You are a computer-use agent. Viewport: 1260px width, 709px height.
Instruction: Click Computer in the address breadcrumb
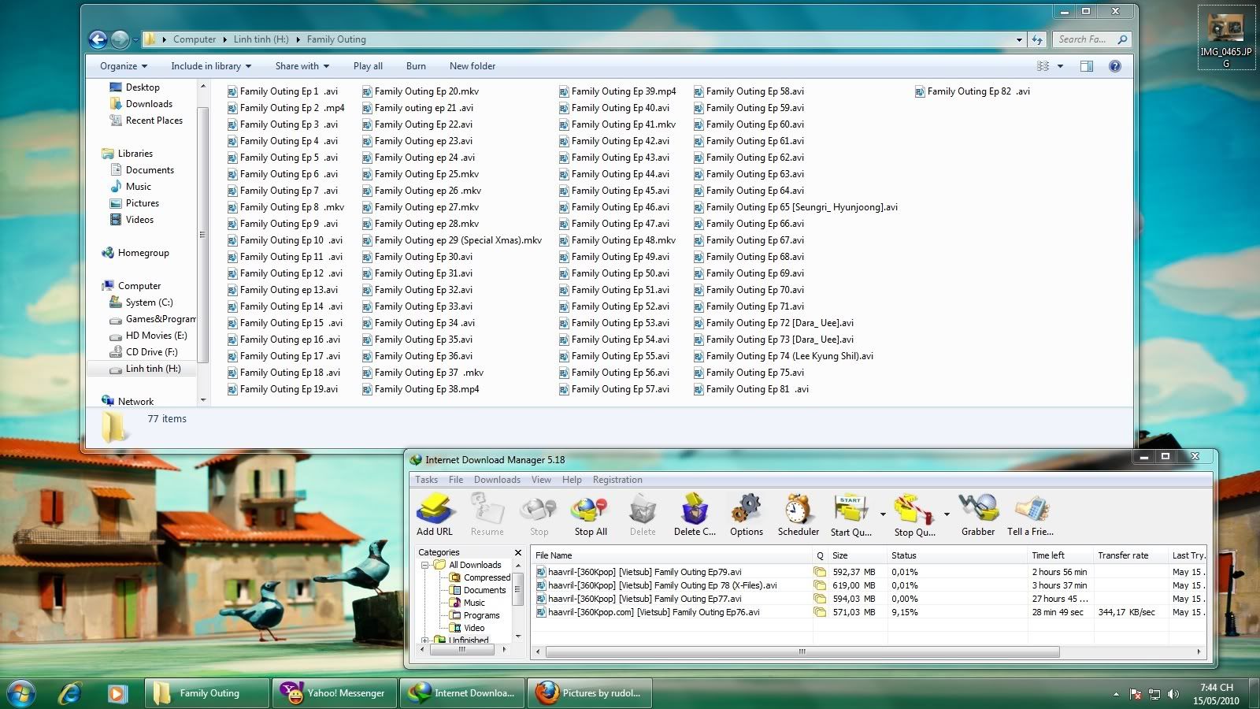tap(195, 39)
